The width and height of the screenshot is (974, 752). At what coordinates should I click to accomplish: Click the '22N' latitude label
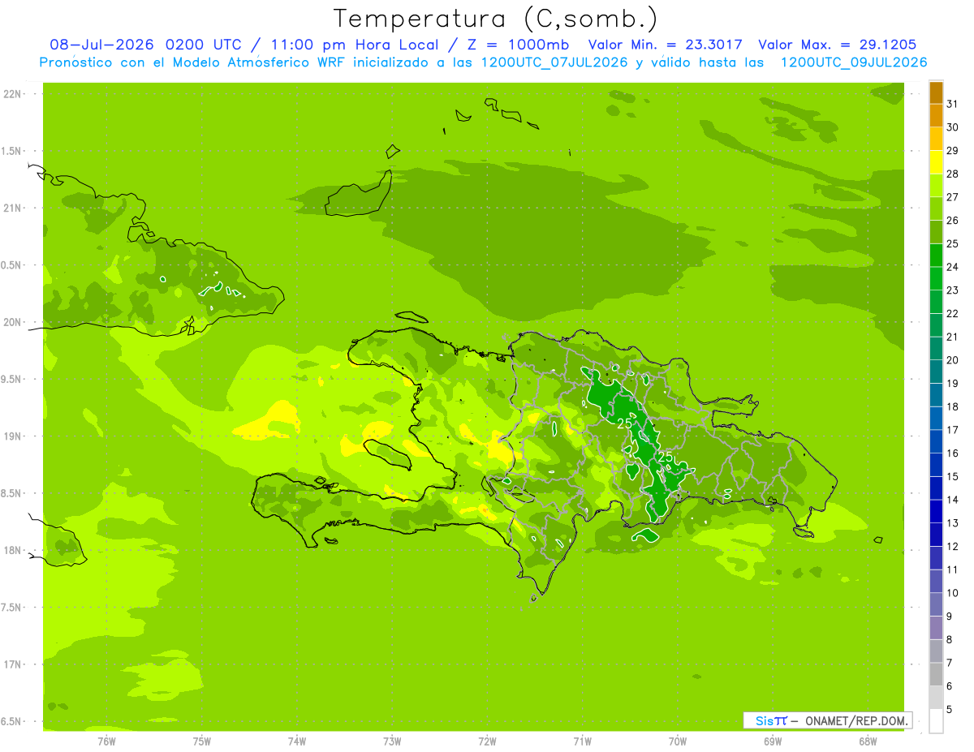pyautogui.click(x=11, y=94)
